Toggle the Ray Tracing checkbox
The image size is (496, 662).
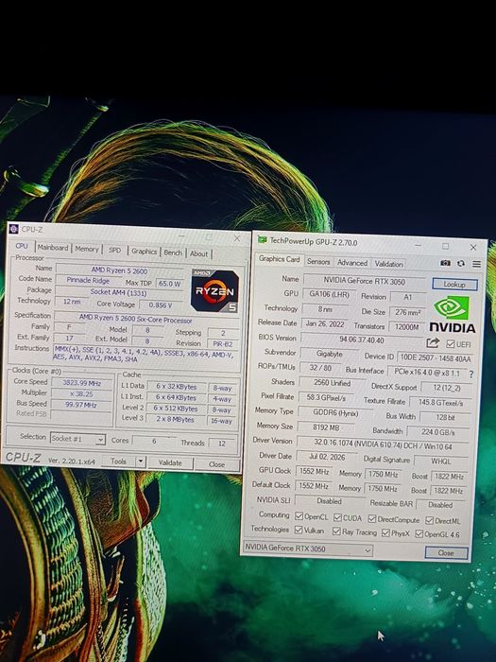point(336,531)
